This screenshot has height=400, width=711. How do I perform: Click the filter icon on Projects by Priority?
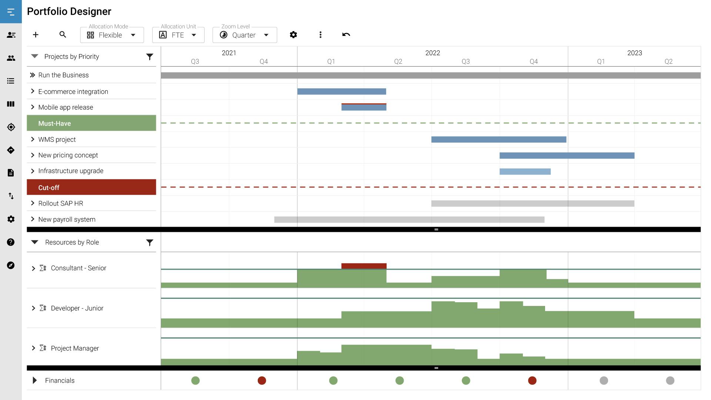(150, 56)
